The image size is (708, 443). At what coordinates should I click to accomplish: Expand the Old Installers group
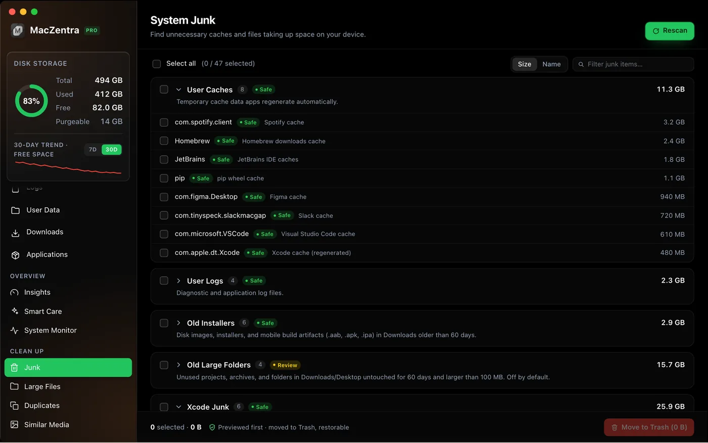pos(179,323)
